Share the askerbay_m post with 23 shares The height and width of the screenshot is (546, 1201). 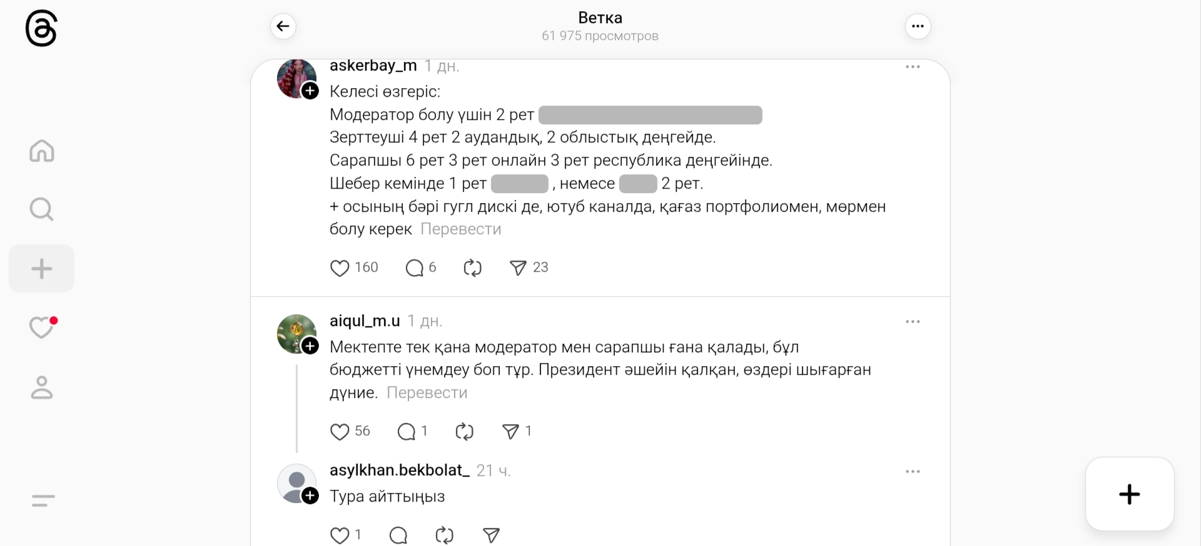518,268
